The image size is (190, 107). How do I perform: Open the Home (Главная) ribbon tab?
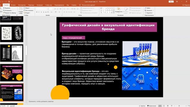point(6,5)
